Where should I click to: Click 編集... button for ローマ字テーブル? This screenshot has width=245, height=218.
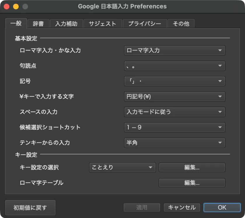coord(192,183)
